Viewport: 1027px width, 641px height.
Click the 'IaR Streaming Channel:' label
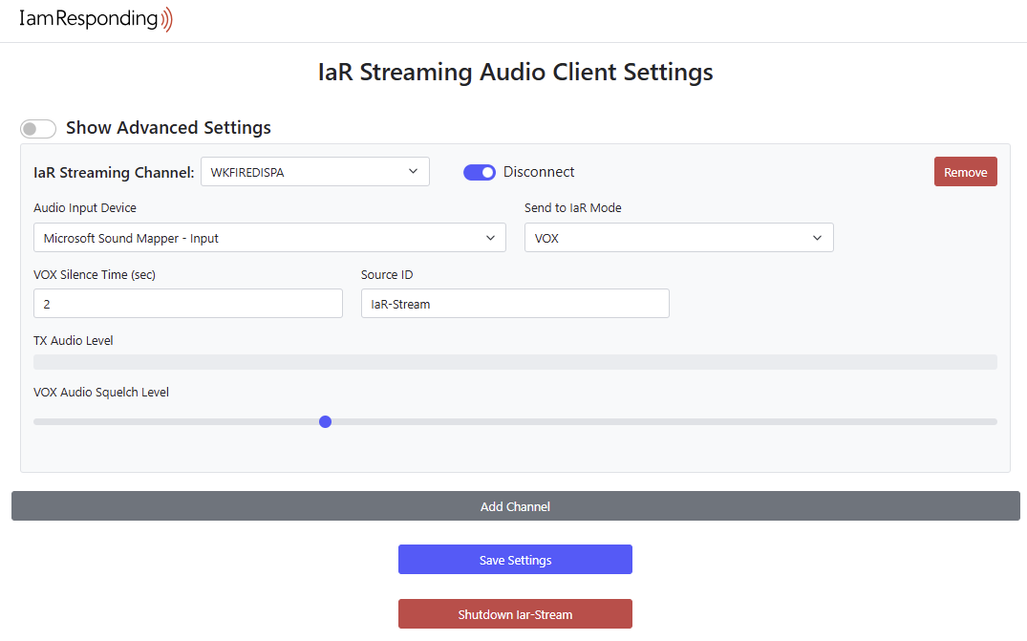(x=114, y=172)
